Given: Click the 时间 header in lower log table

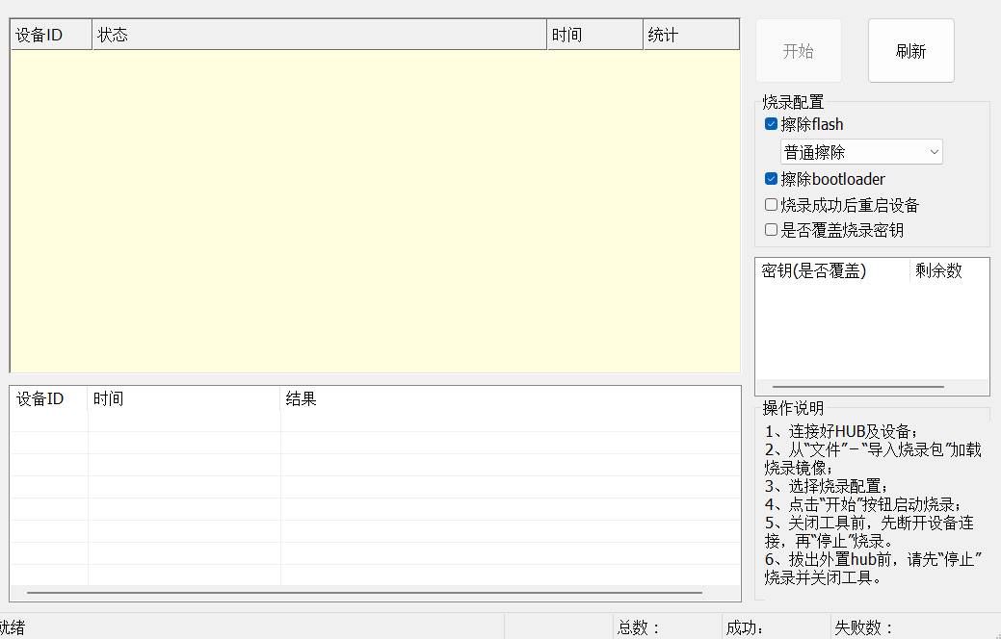Looking at the screenshot, I should 184,398.
